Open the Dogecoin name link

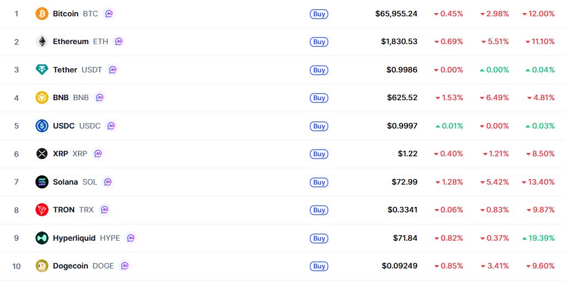pos(70,266)
